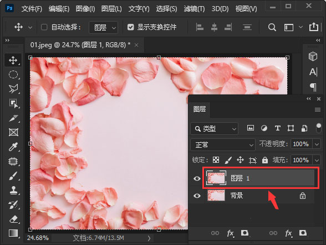
Task: Toggle lock transparent pixels
Action: pos(216,160)
